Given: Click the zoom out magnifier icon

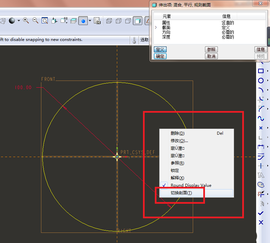Looking at the screenshot, I should pyautogui.click(x=35, y=21).
